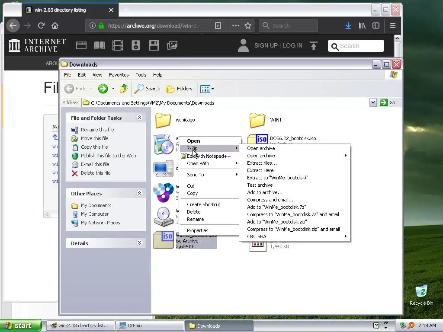This screenshot has width=443, height=332.
Task: Open Firefox reader view icon
Action: [218, 26]
